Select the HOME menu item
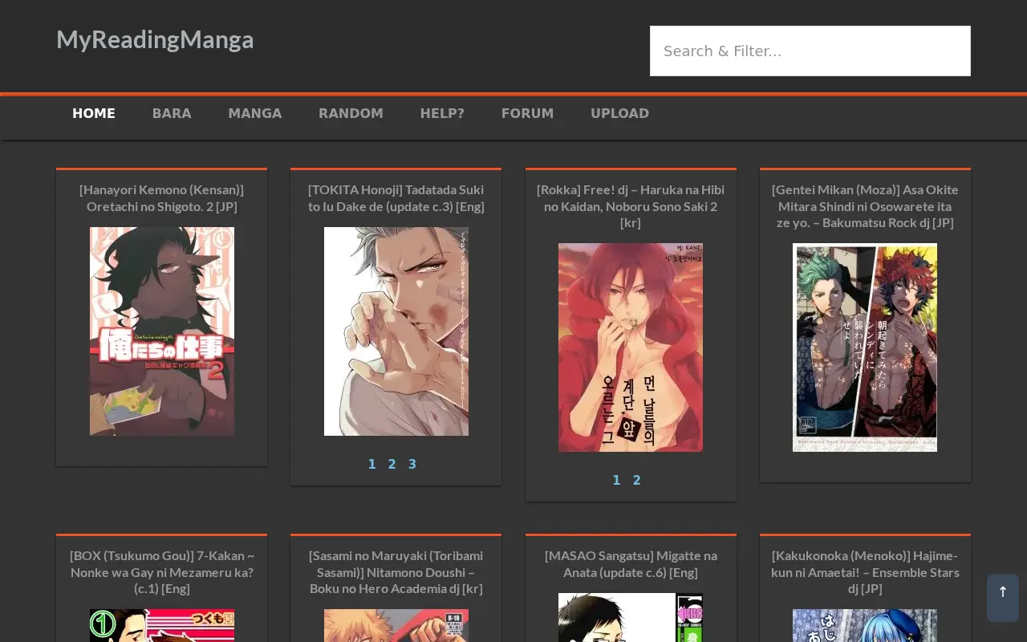 click(94, 113)
